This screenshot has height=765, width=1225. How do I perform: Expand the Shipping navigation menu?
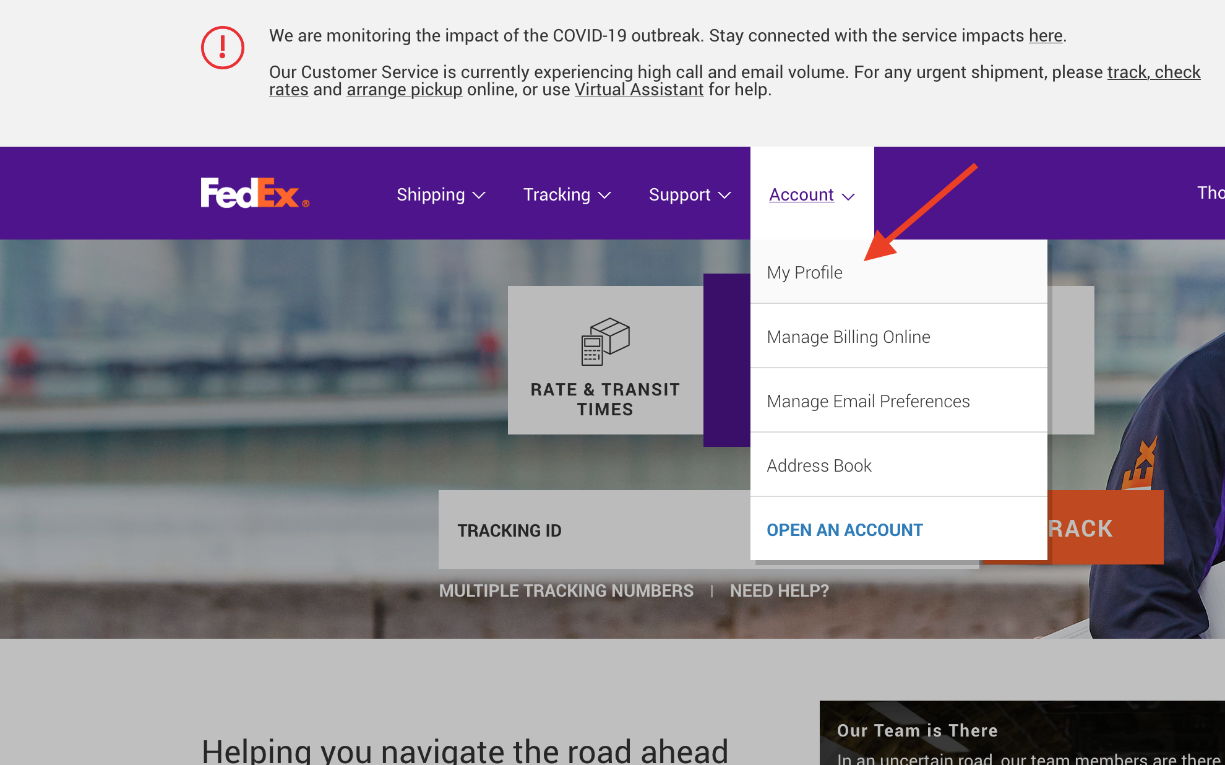click(441, 194)
